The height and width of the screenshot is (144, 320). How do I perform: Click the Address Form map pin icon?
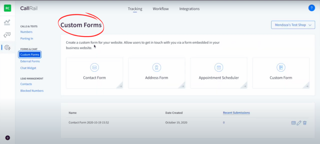157,67
